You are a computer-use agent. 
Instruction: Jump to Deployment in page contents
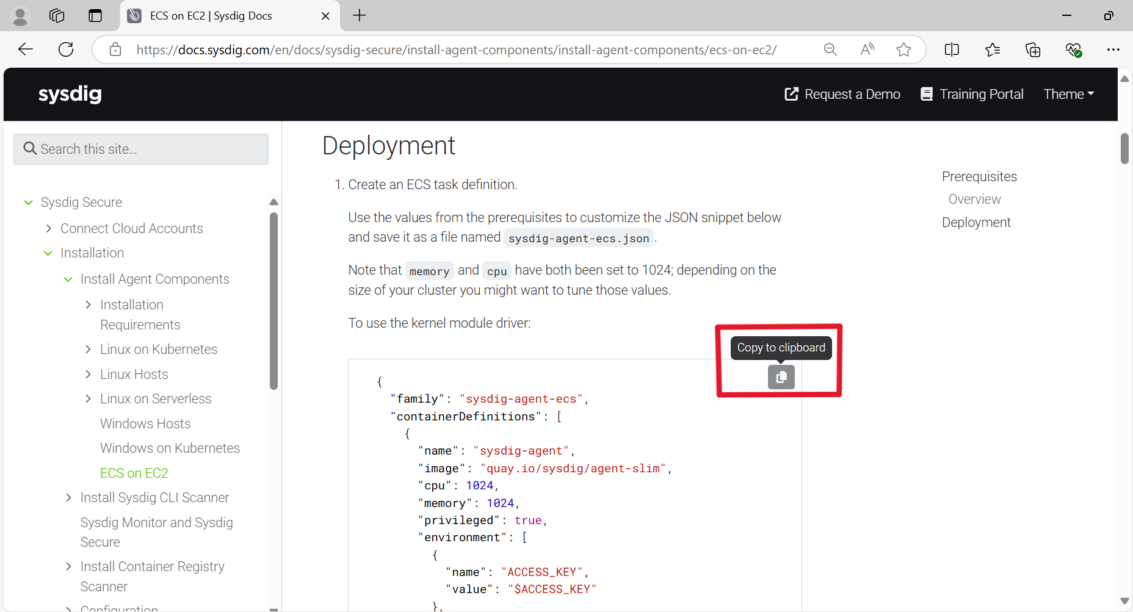[x=976, y=222]
